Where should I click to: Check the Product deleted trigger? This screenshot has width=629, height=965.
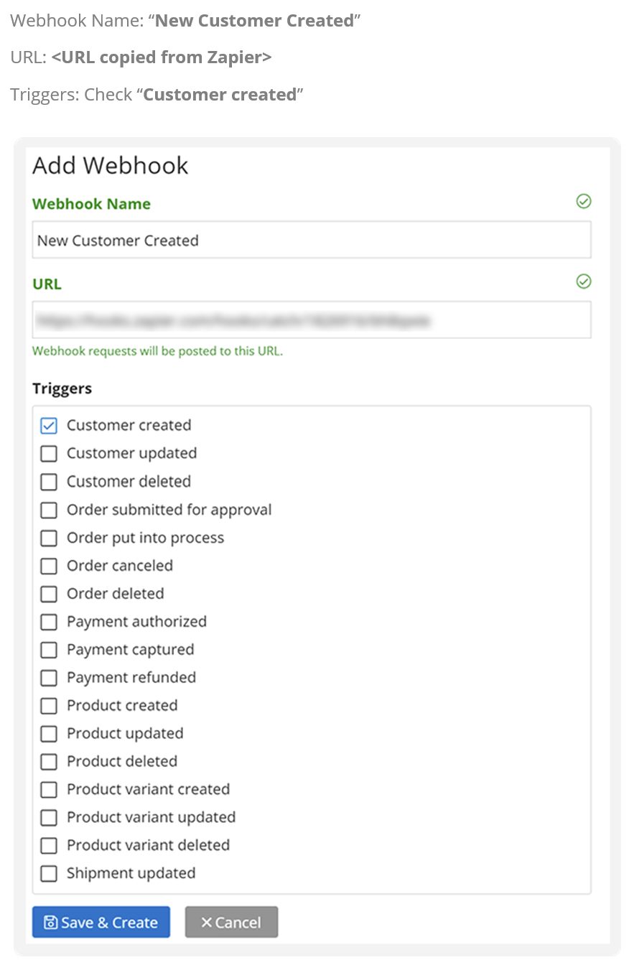point(49,762)
